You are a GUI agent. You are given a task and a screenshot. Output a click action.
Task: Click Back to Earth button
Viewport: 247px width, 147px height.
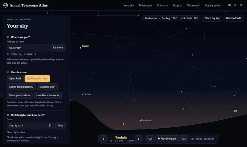click(234, 18)
